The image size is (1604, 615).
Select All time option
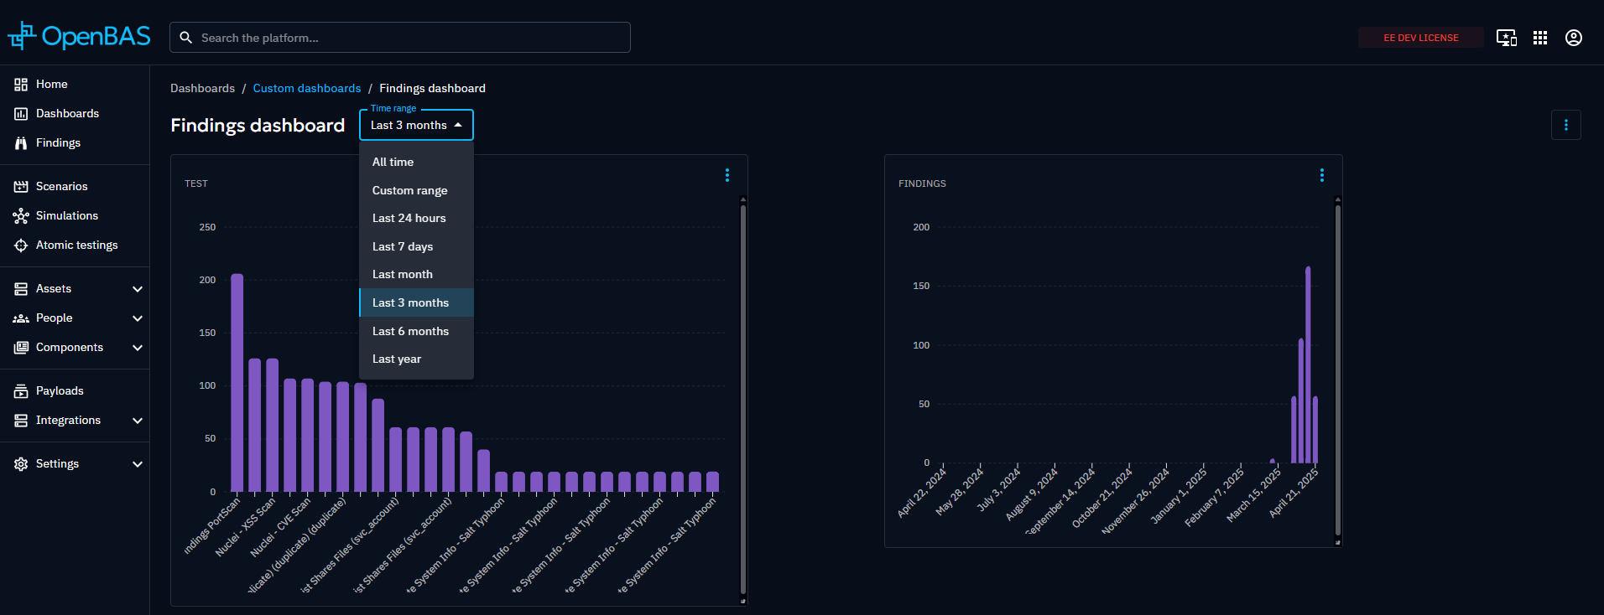[416, 162]
